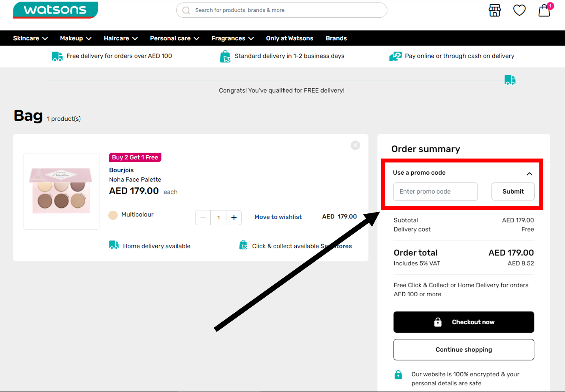The image size is (565, 392).
Task: Increase quantity with the plus stepper
Action: click(234, 217)
